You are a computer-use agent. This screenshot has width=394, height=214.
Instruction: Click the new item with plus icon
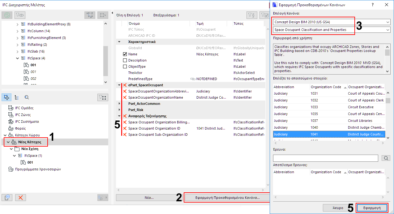point(7,198)
